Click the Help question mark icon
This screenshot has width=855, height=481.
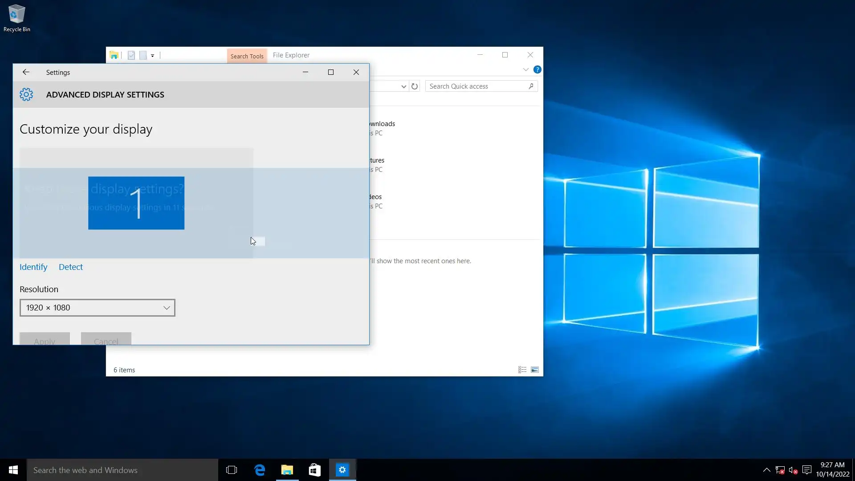point(537,69)
